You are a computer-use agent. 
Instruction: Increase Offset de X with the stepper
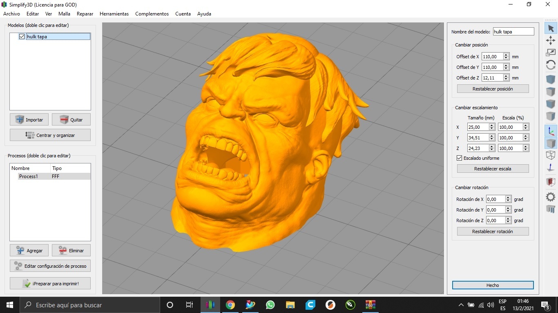[506, 55]
